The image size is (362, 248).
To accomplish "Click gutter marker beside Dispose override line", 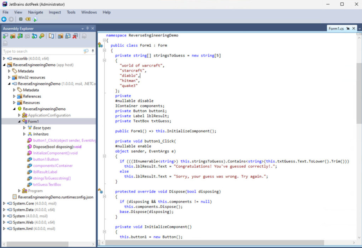I will [100, 191].
